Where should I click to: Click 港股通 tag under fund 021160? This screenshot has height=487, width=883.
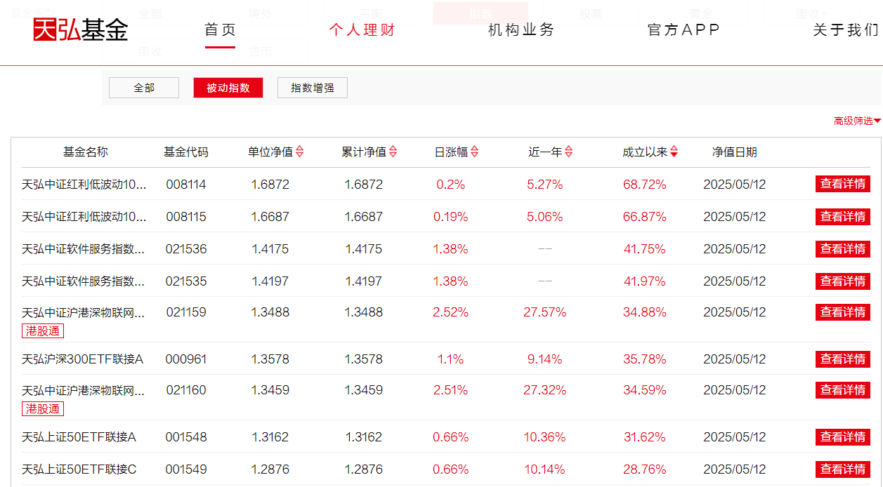(x=43, y=409)
